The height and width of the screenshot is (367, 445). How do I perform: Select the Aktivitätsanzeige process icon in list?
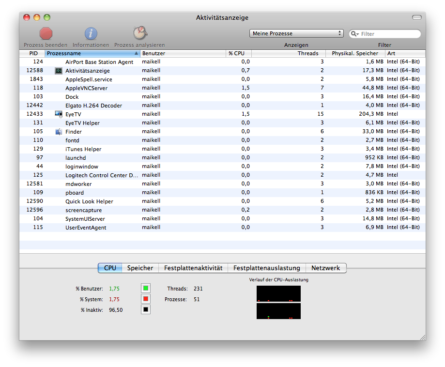coord(59,71)
